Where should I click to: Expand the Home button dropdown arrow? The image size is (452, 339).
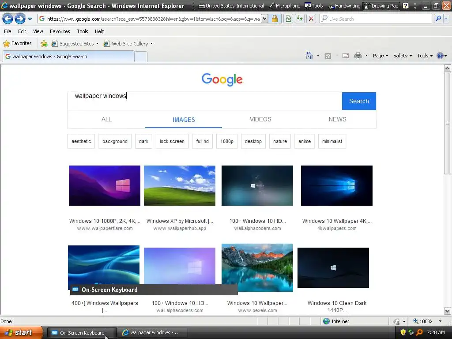(x=318, y=56)
